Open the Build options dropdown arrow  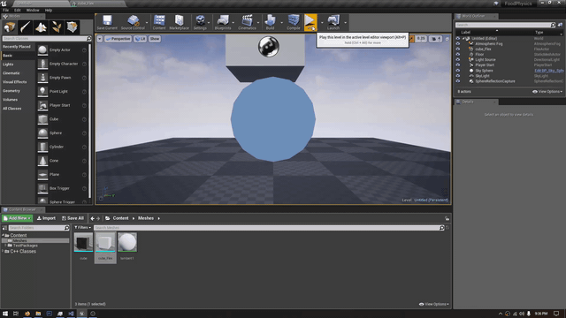pos(281,23)
